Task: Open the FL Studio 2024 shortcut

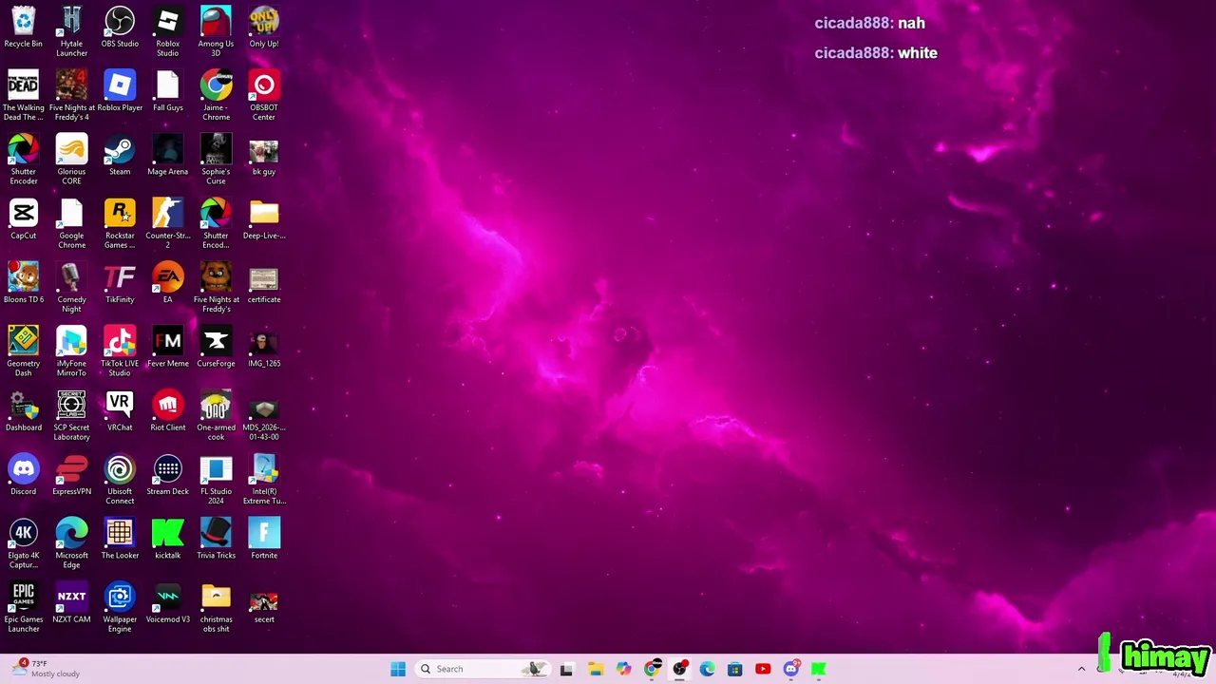Action: coord(216,479)
